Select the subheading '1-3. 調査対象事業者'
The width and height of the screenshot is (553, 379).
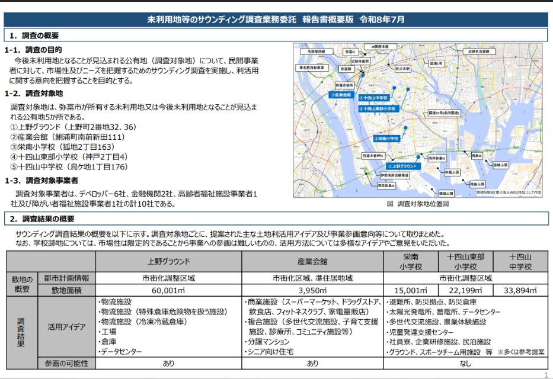click(x=41, y=181)
